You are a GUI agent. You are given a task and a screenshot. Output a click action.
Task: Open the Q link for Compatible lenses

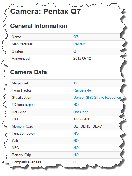tap(75, 162)
